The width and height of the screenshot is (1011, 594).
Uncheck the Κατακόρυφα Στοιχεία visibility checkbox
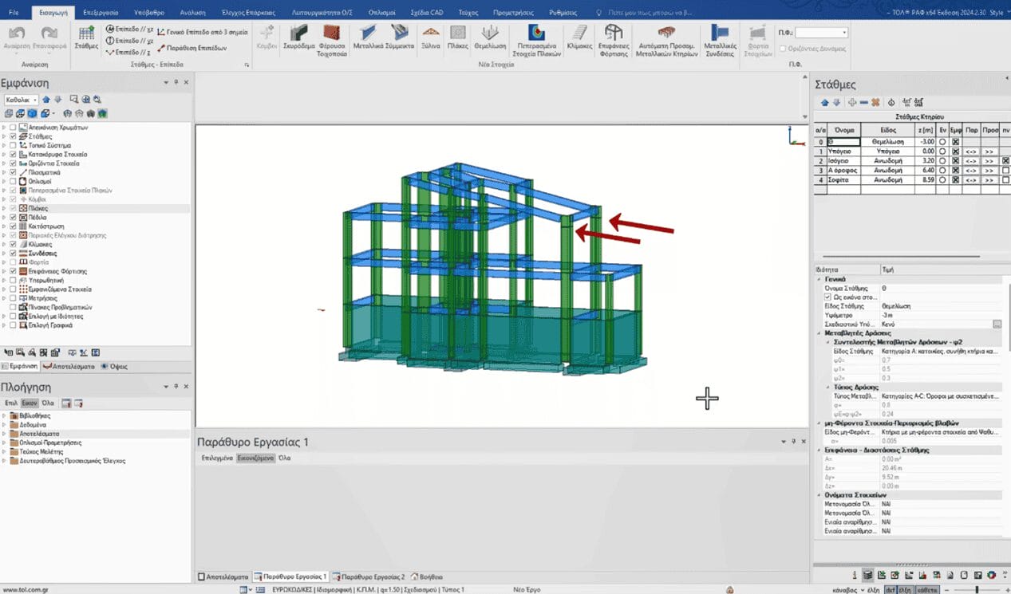tap(14, 155)
